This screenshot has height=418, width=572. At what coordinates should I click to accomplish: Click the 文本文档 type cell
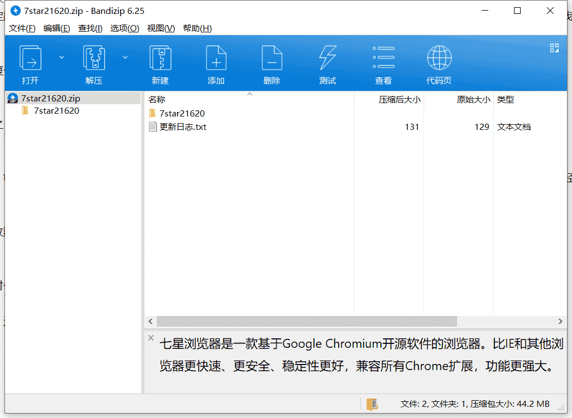(513, 127)
